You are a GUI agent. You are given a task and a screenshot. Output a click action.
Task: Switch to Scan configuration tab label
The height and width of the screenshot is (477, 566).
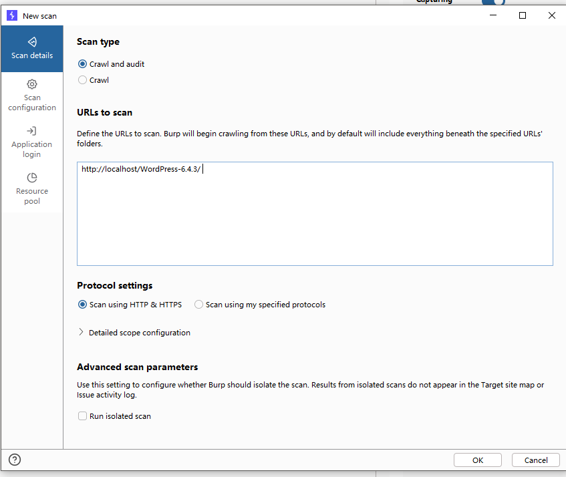[x=32, y=103]
